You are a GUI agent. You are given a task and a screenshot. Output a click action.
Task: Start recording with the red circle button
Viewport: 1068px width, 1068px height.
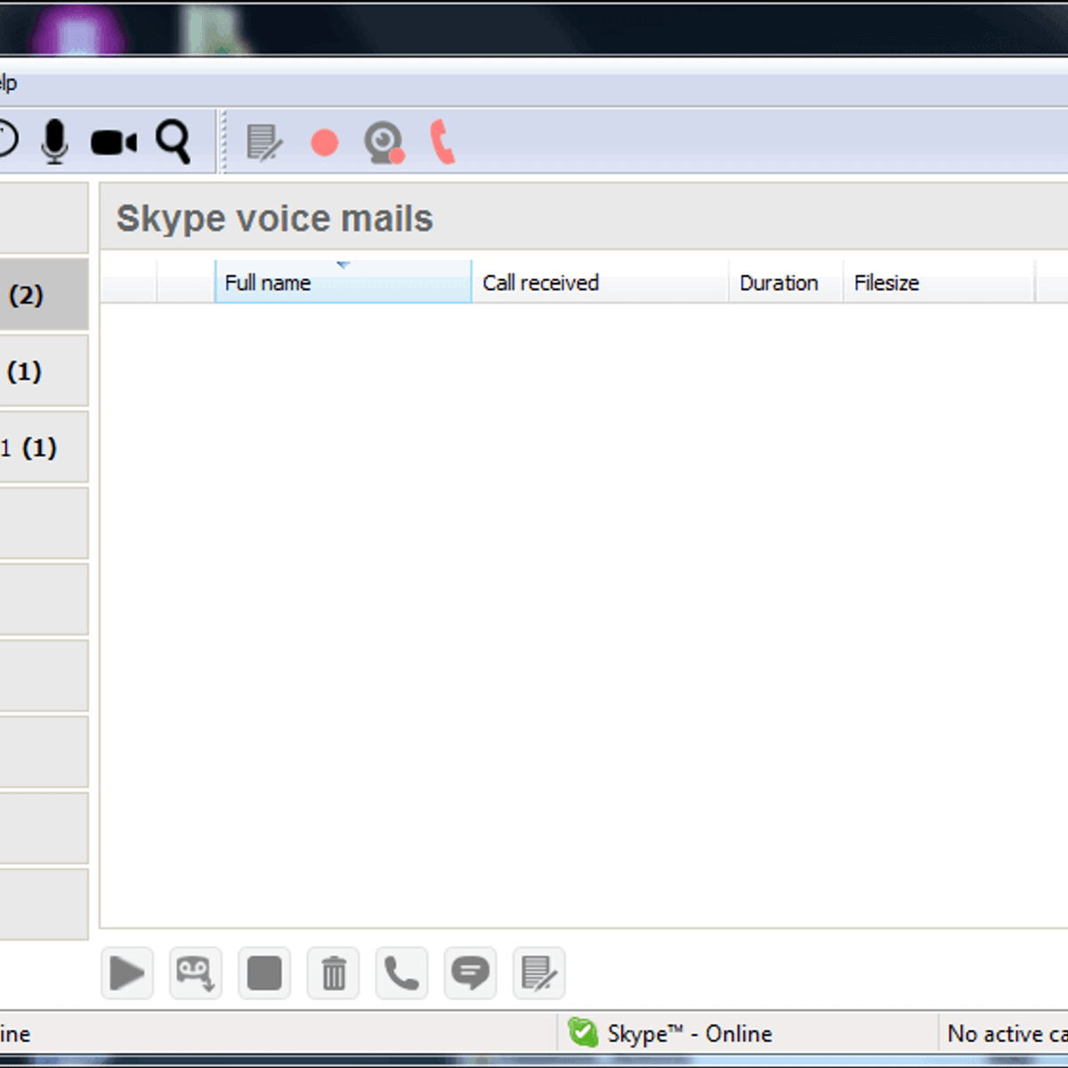pos(325,142)
